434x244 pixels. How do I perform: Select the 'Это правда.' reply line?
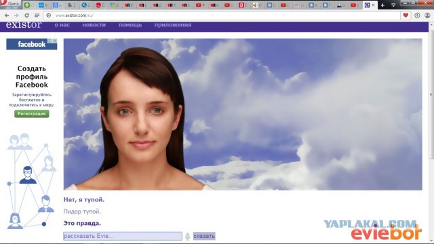(82, 223)
